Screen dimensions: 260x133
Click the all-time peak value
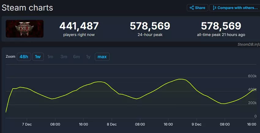(x=221, y=26)
